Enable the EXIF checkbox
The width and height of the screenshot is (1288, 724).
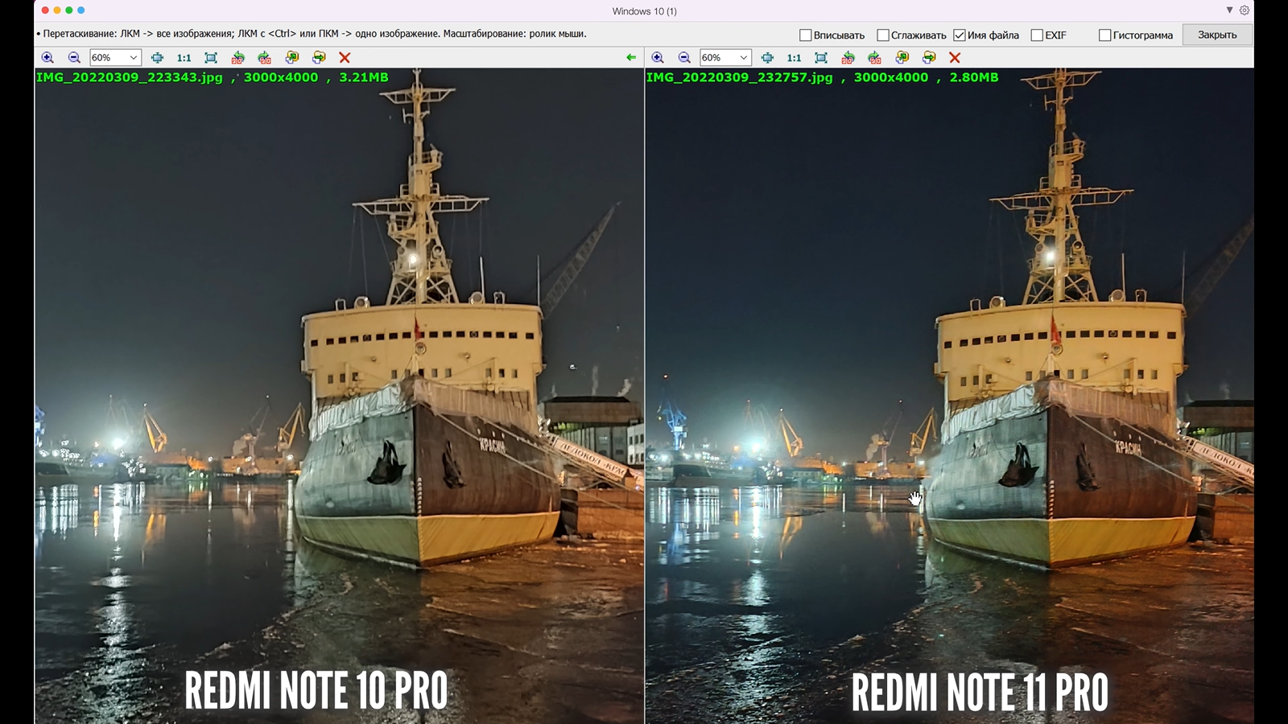pos(1037,35)
